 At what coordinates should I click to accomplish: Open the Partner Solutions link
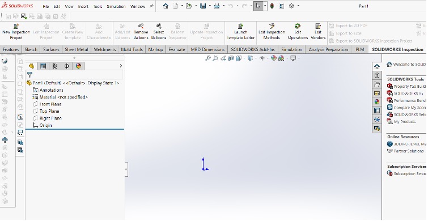click(406, 151)
